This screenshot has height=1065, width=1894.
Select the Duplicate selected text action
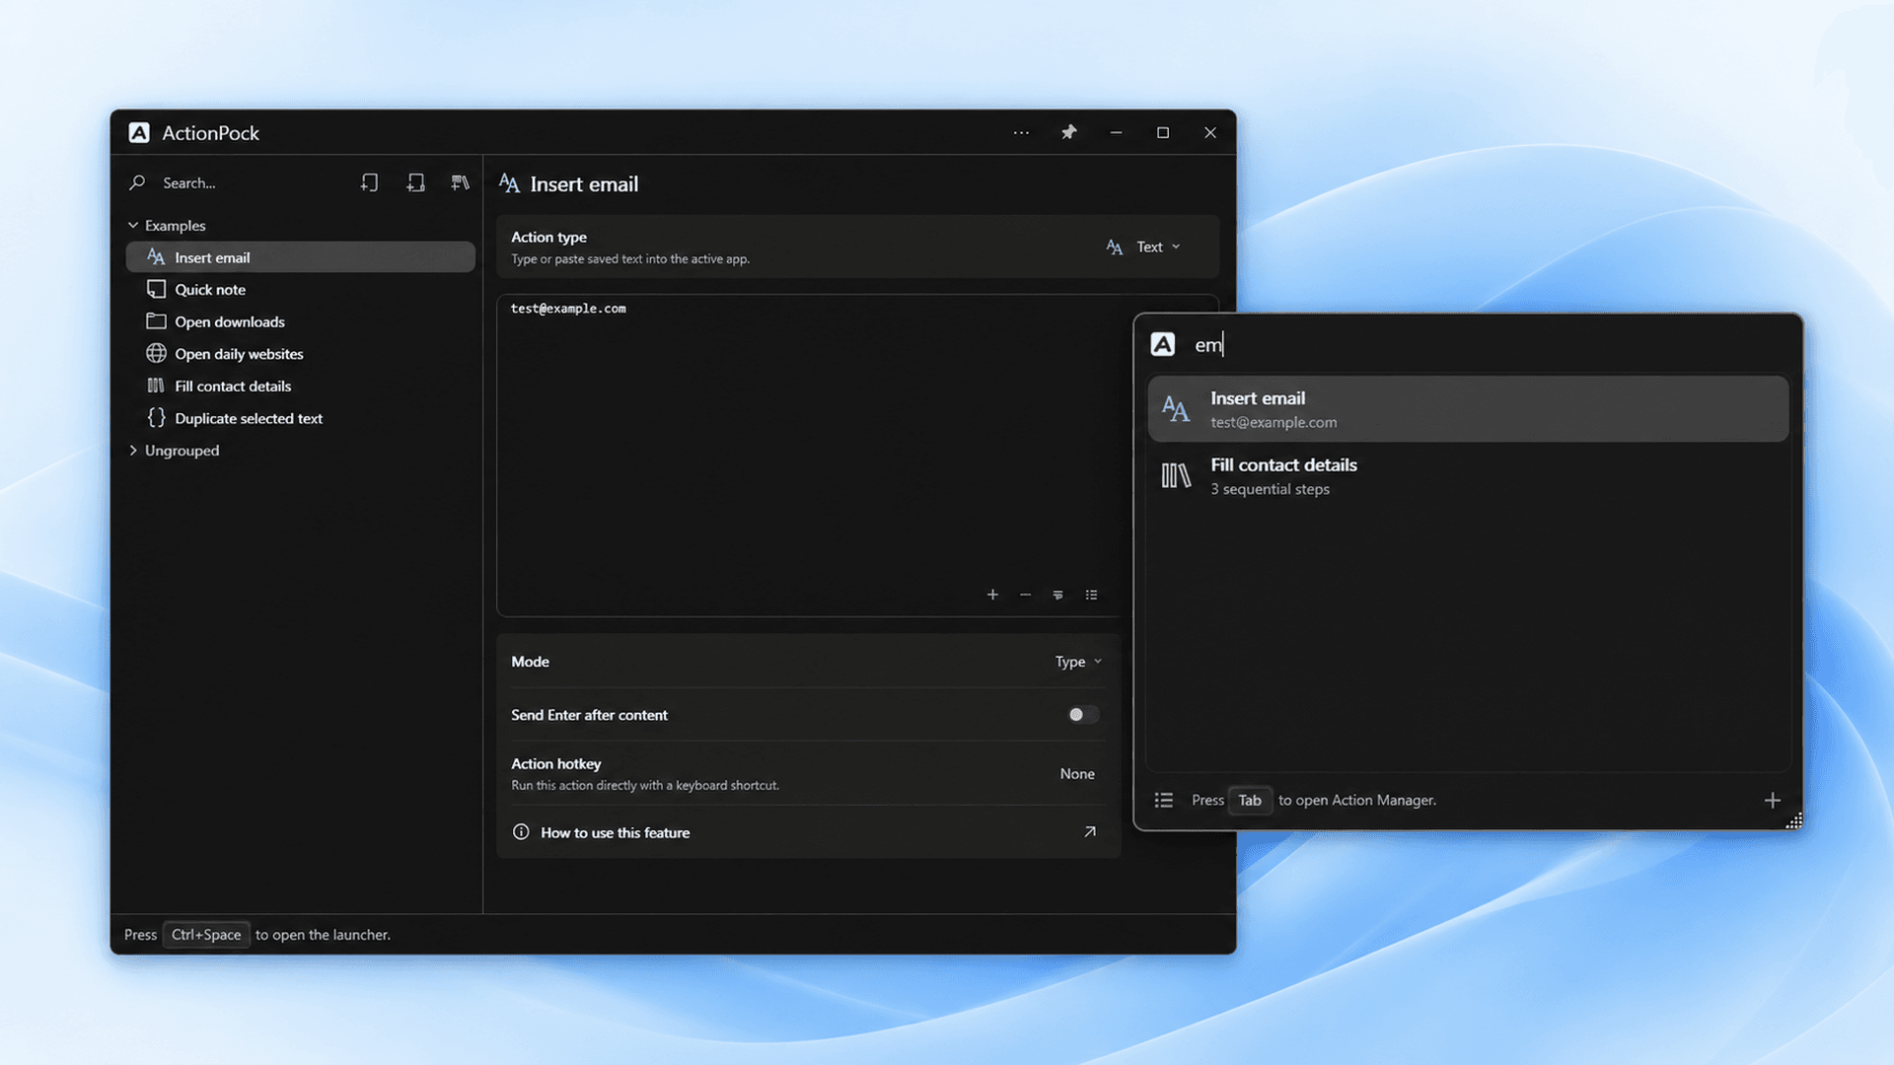pos(301,418)
